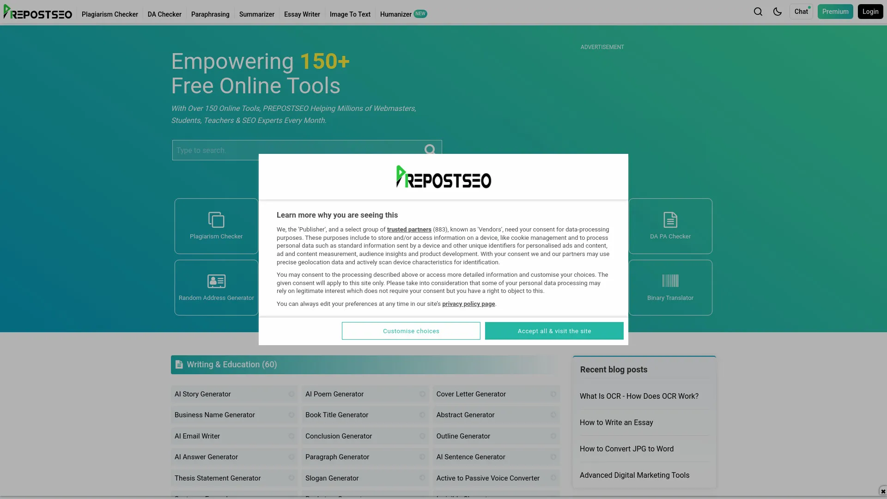
Task: Open the DA PA Checker card icon
Action: coord(670,219)
